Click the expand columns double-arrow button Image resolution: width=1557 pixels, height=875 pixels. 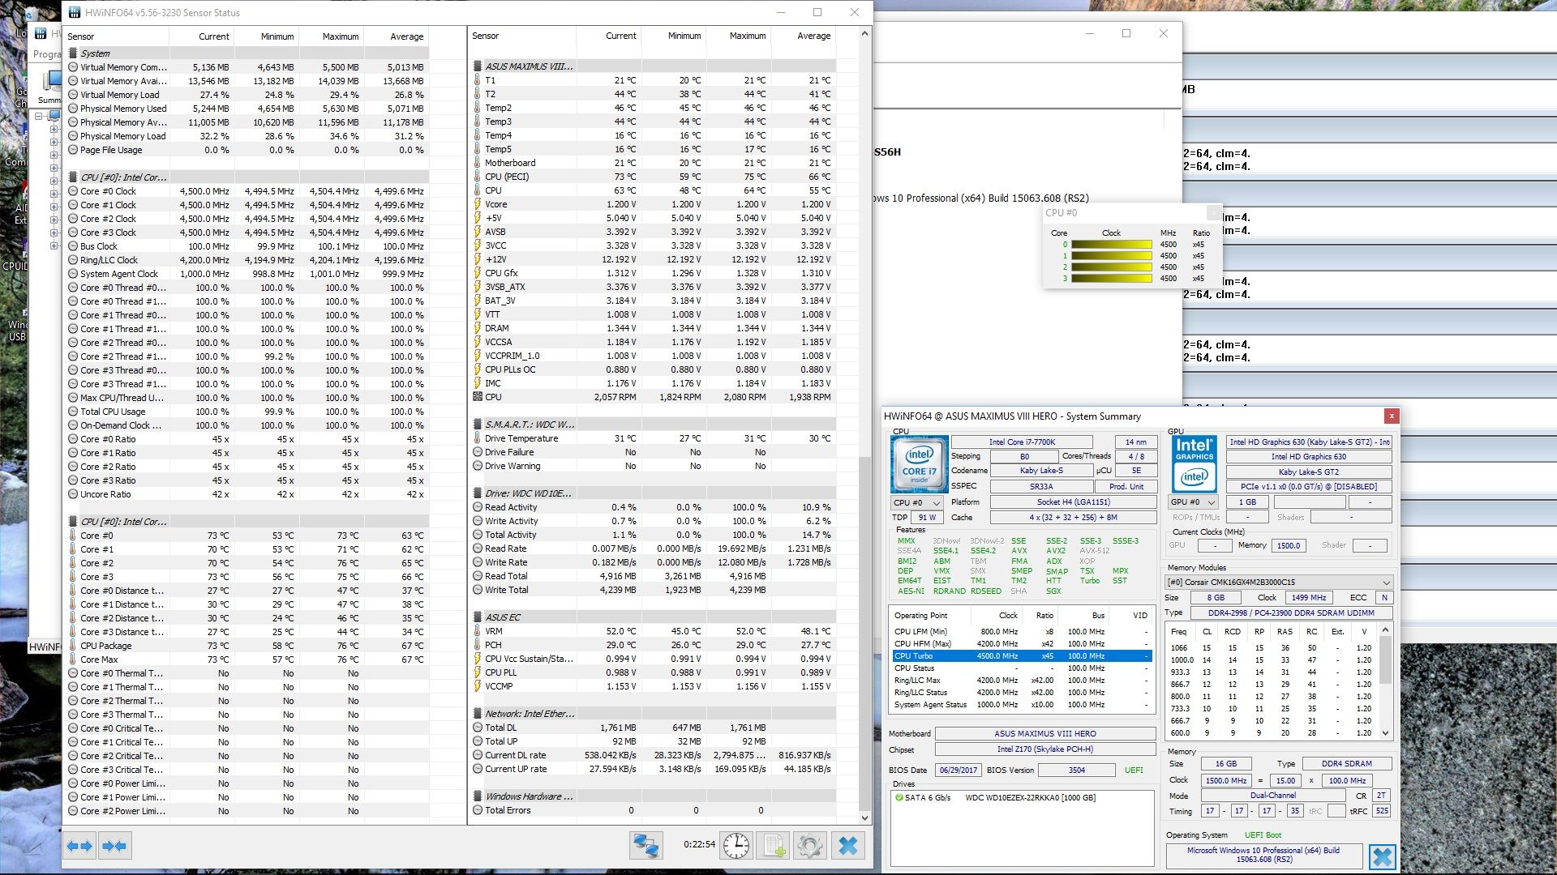coord(79,846)
